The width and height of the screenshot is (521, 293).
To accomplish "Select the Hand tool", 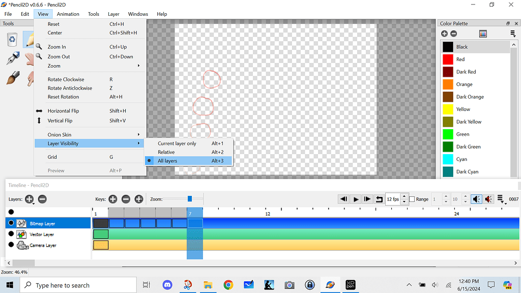I will point(30,59).
